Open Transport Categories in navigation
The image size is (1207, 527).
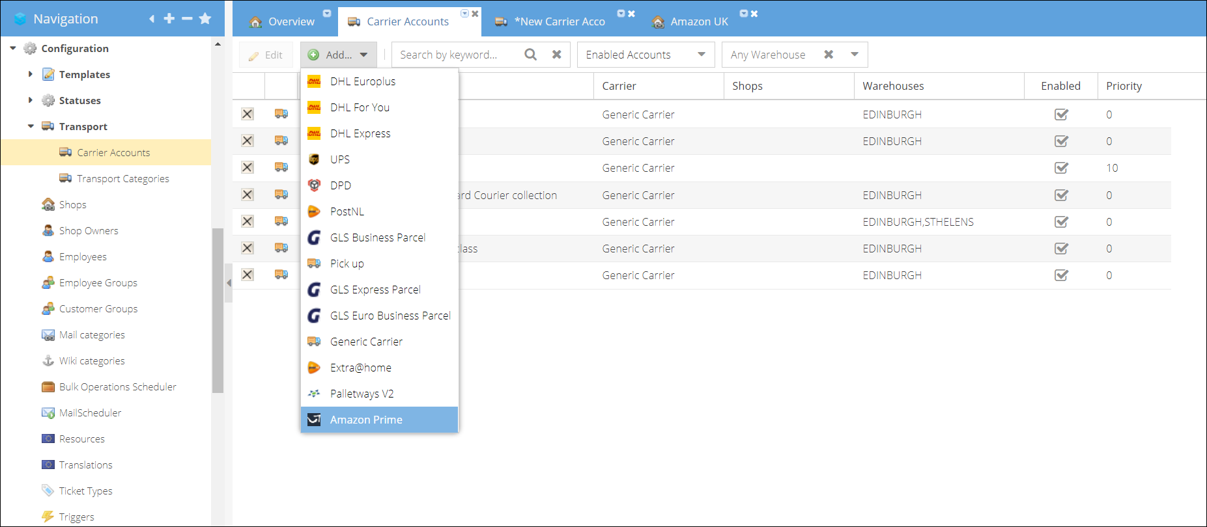pyautogui.click(x=123, y=178)
